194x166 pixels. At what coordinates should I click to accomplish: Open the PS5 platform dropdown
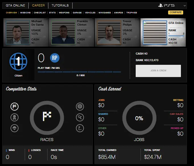[185, 5]
